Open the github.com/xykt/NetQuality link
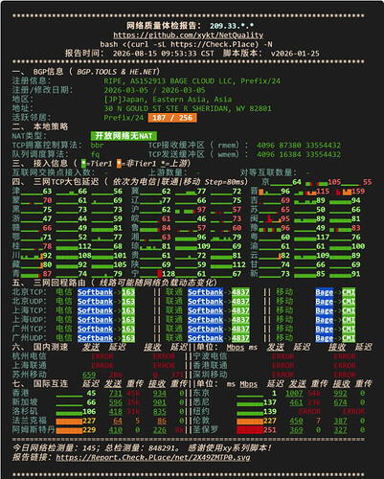Image resolution: width=384 pixels, height=479 pixels. (189, 35)
